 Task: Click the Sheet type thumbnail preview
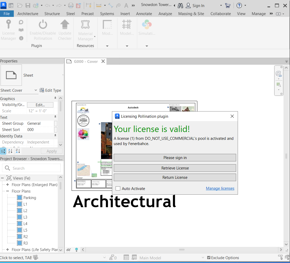(x=11, y=75)
